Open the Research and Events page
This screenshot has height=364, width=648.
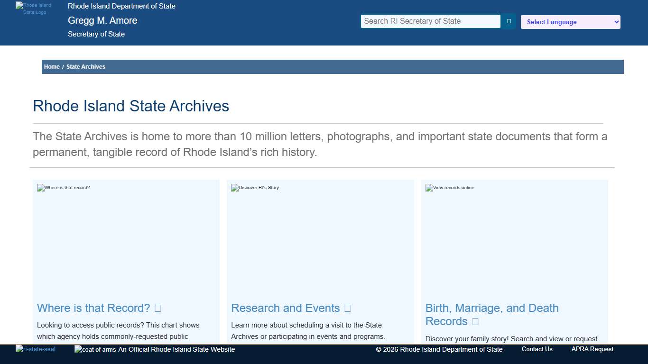tap(284, 308)
